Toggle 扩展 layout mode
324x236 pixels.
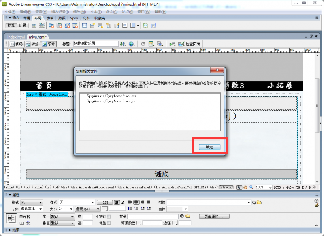point(23,25)
